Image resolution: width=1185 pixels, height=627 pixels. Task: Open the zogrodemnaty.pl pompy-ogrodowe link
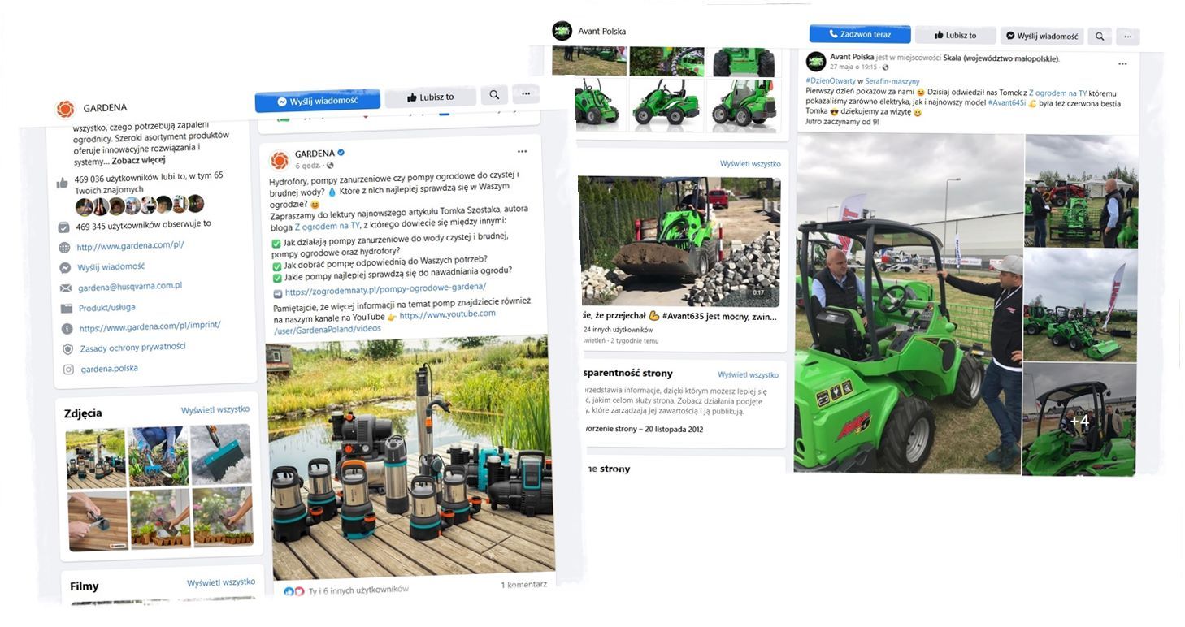tap(384, 288)
